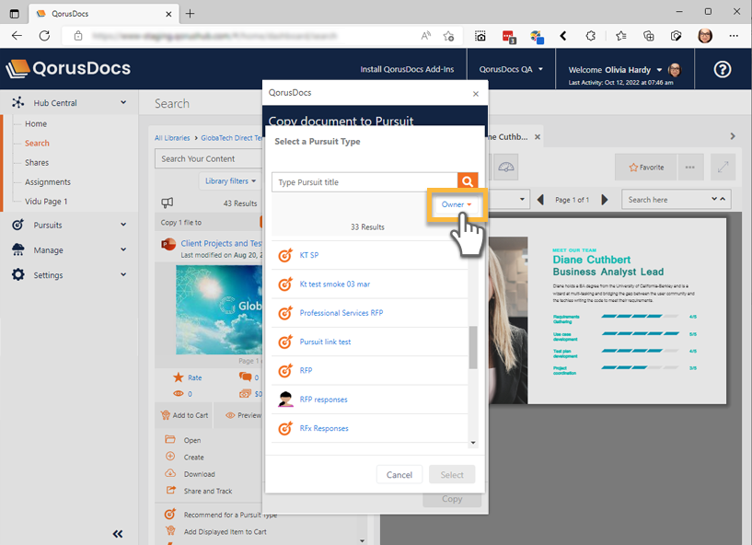Viewport: 752px width, 545px height.
Task: Select Kt test smoke 03 mar pursuit
Action: (x=370, y=284)
